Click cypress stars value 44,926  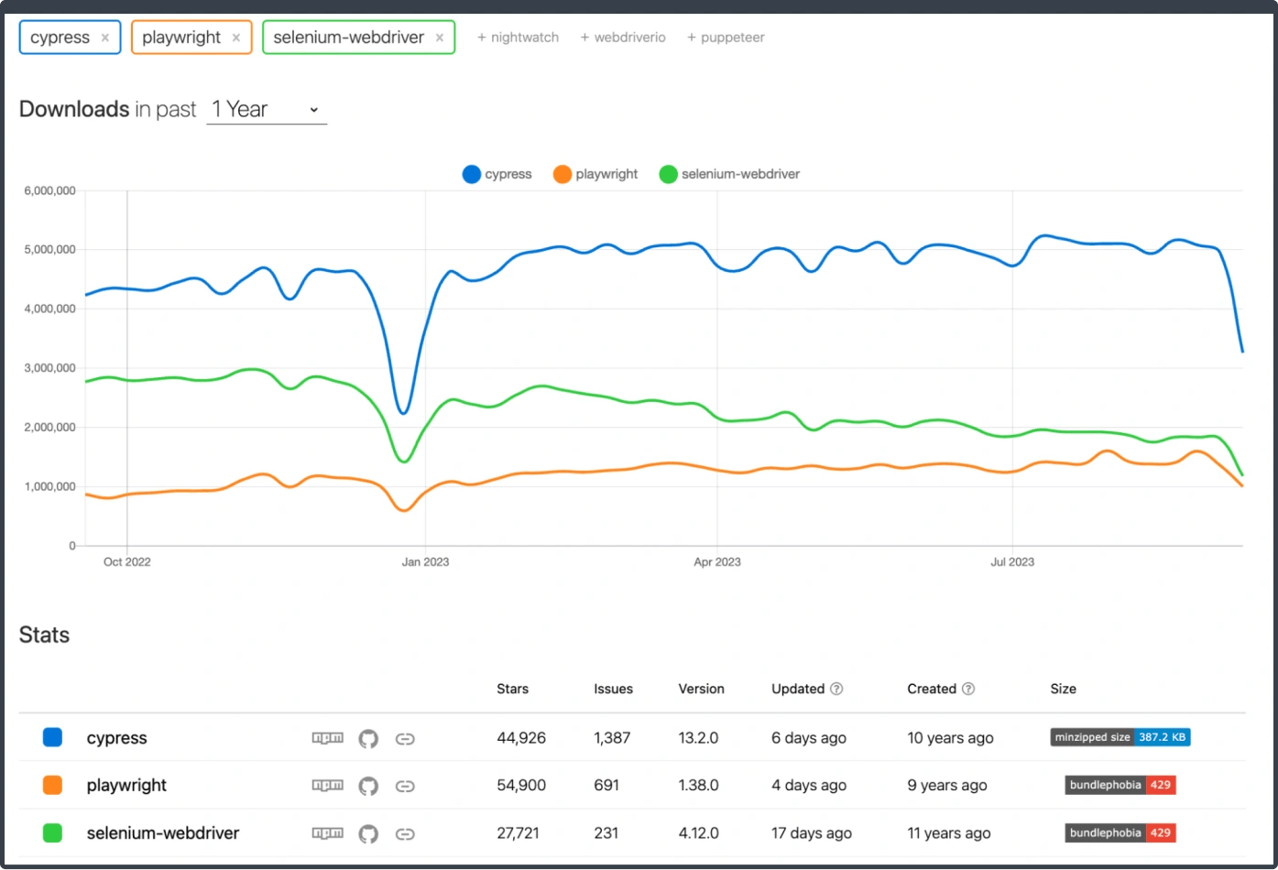[521, 738]
